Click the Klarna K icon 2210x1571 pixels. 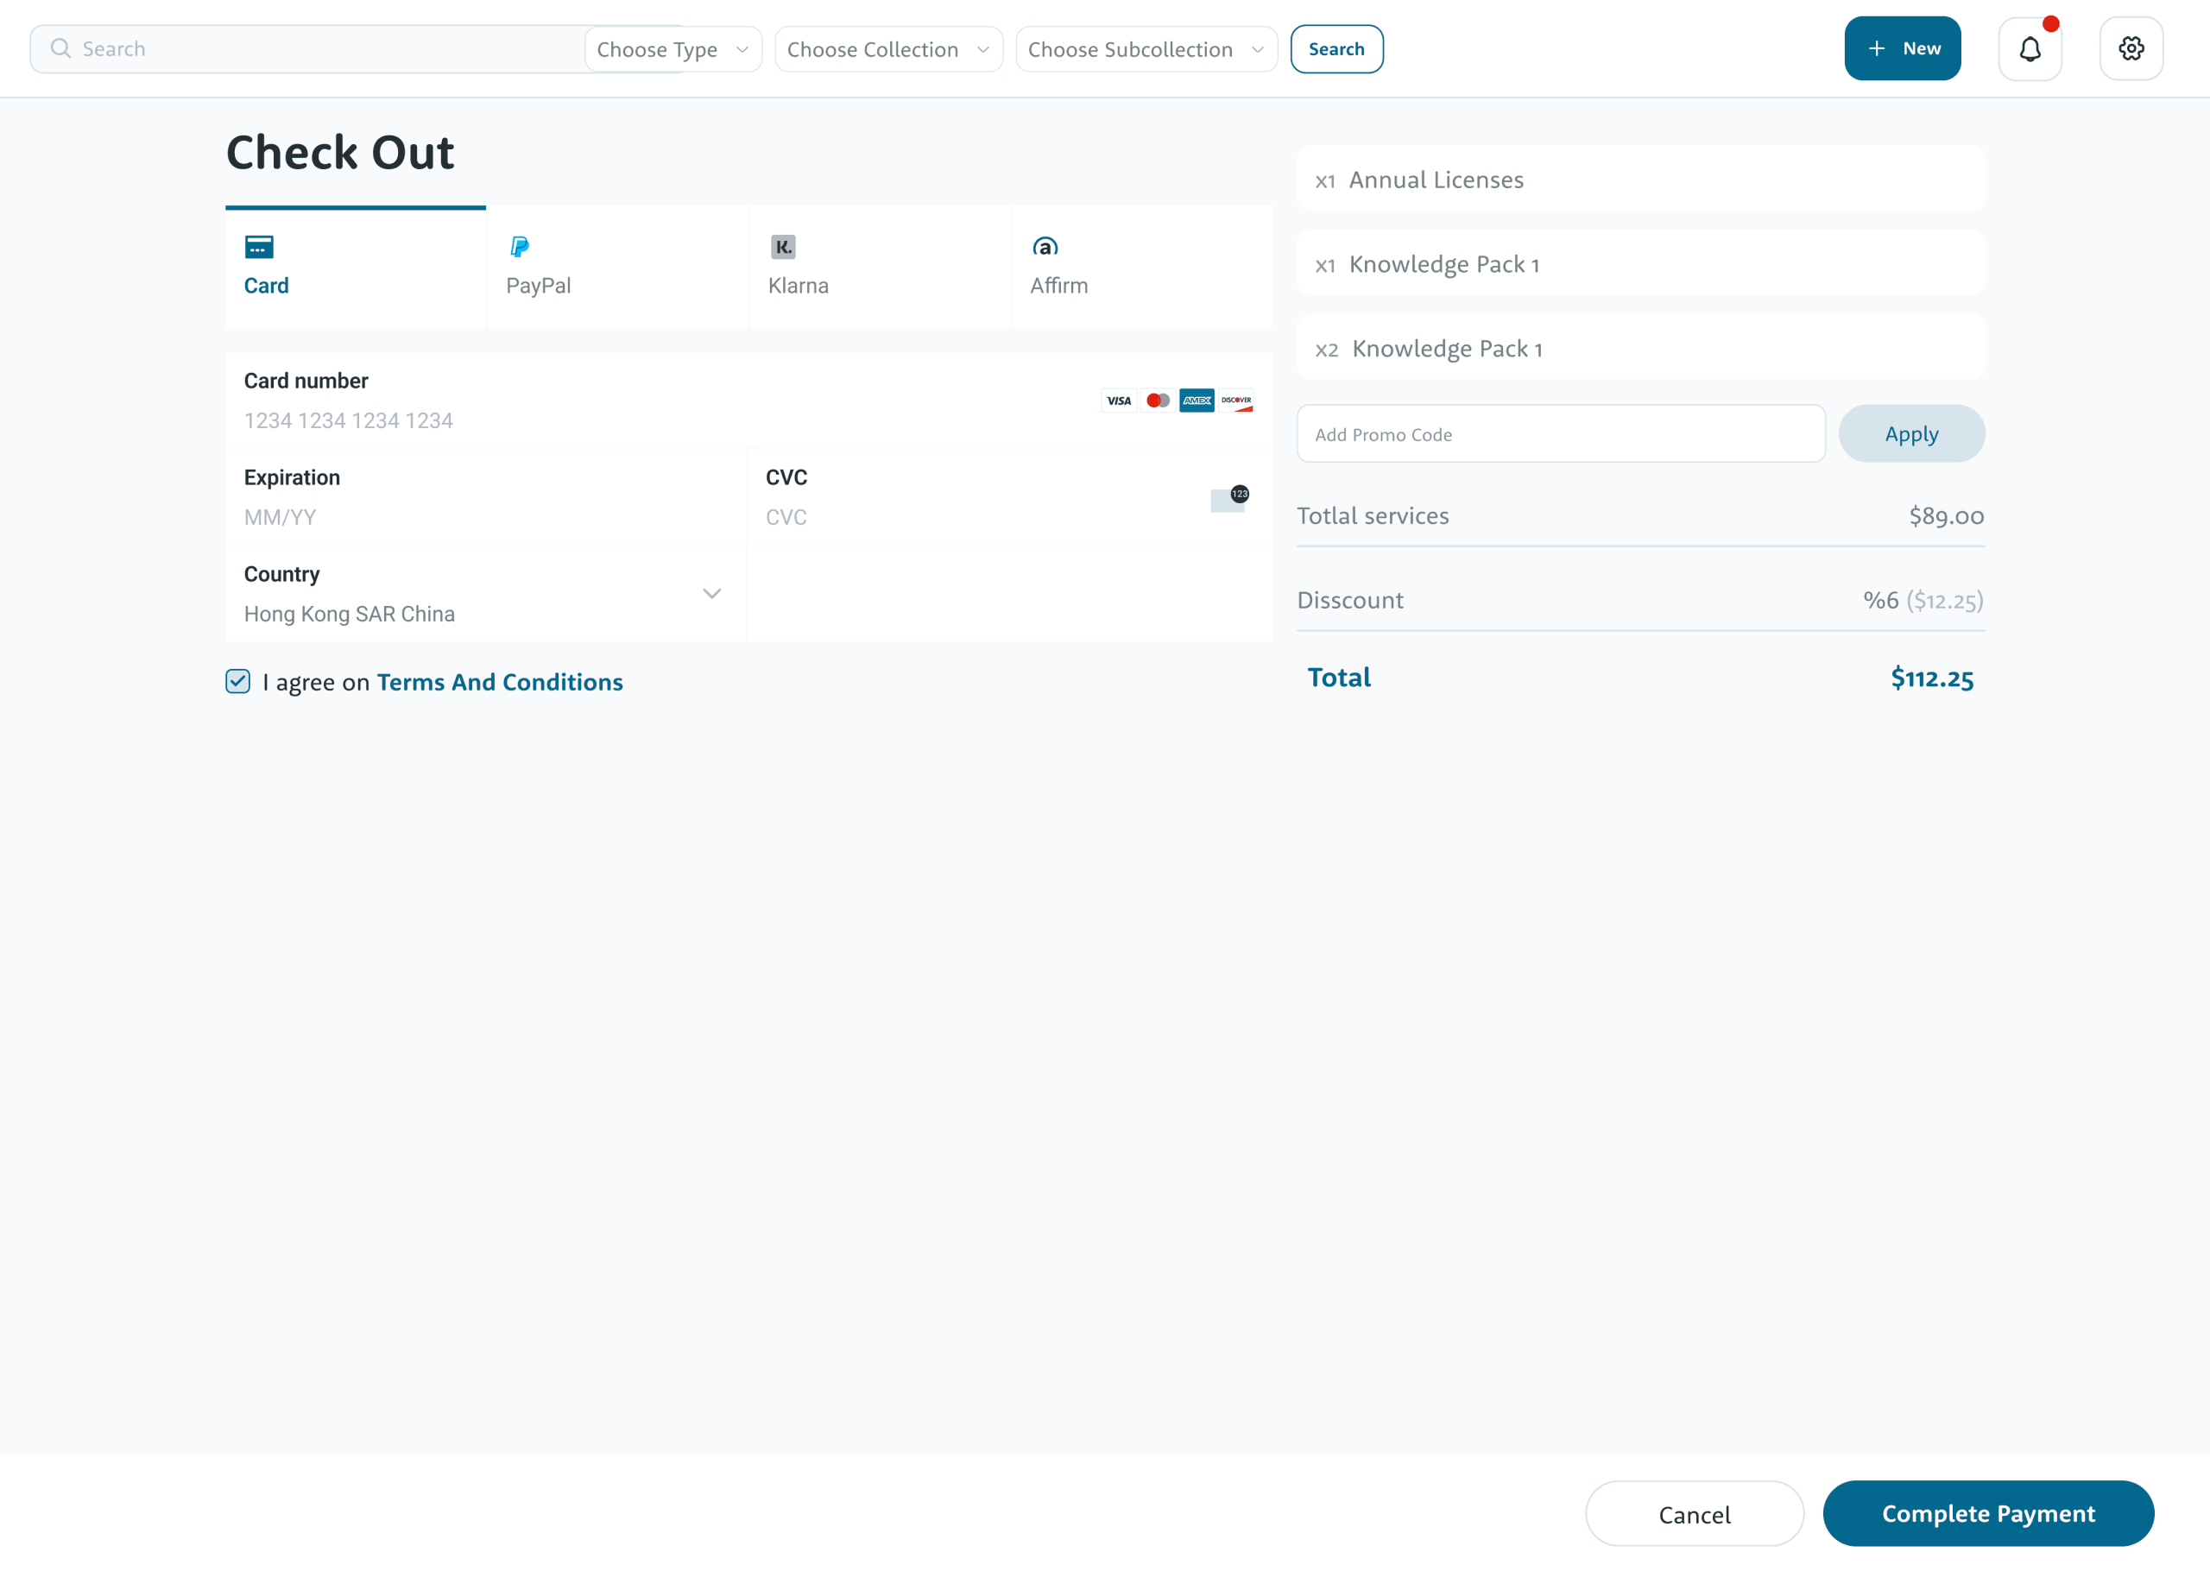tap(782, 247)
